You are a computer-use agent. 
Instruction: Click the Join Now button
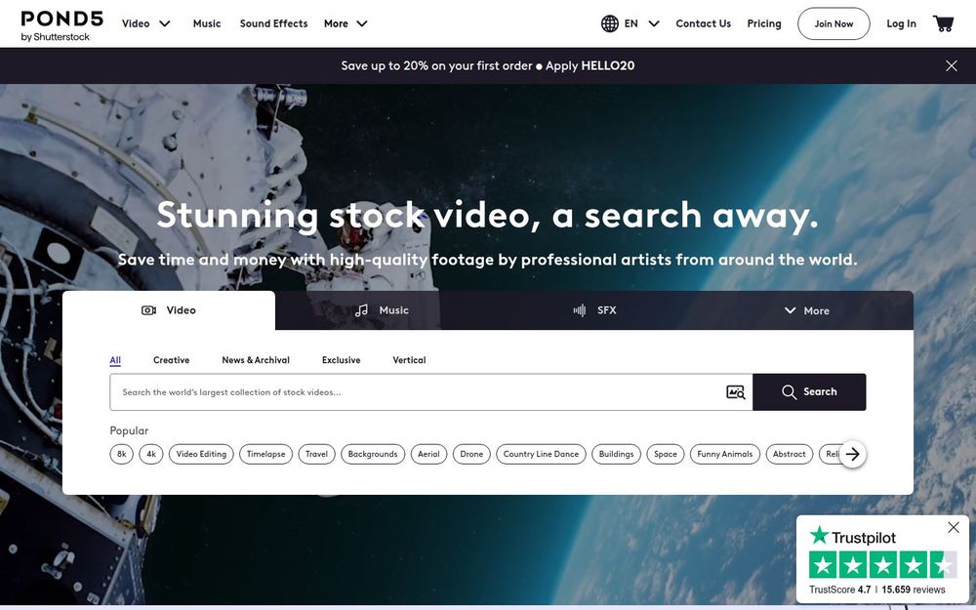[834, 23]
